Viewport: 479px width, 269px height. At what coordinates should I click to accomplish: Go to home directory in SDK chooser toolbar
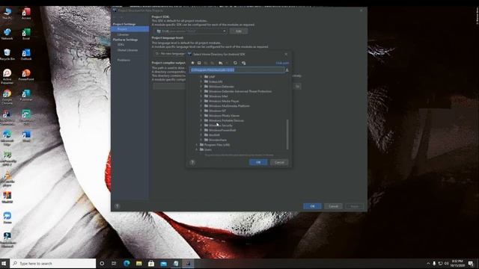[x=192, y=63]
